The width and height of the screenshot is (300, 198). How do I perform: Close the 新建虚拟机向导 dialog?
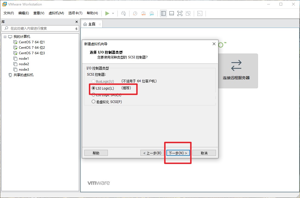coord(214,44)
